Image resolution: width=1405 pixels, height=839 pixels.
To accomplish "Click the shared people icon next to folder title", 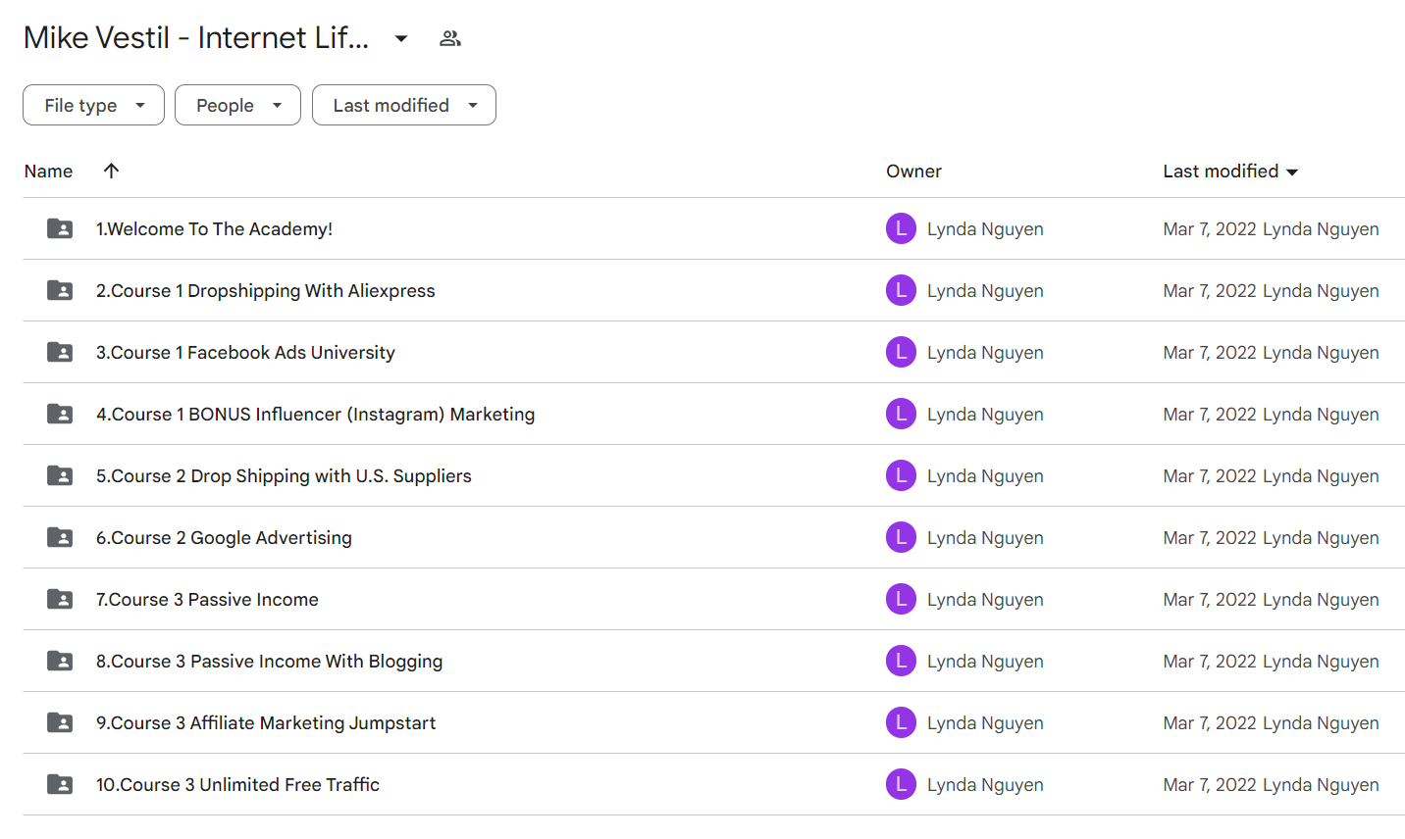I will coord(450,38).
